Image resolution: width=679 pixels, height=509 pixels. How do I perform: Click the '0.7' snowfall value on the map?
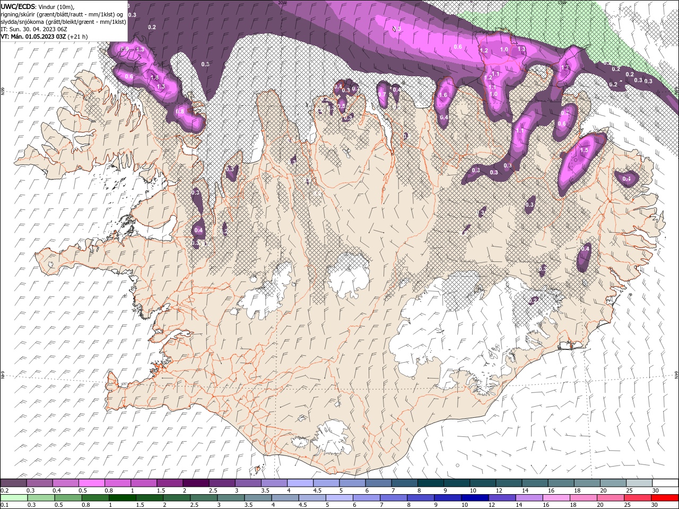382,94
